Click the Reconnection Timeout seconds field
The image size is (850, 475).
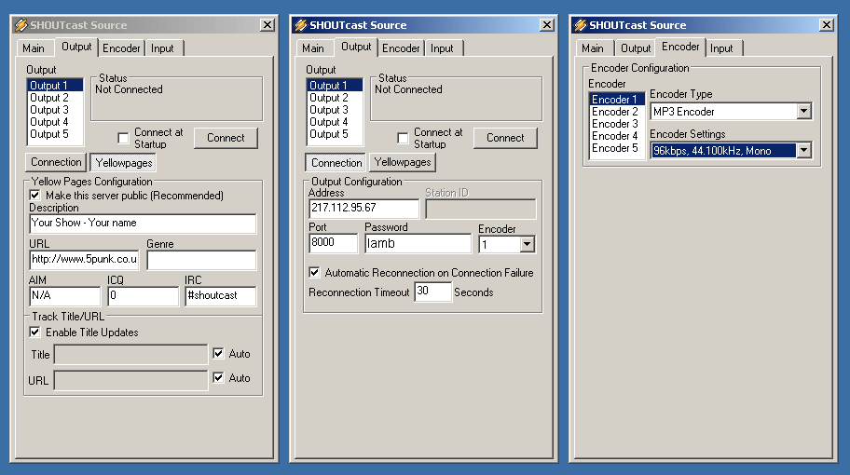point(432,292)
